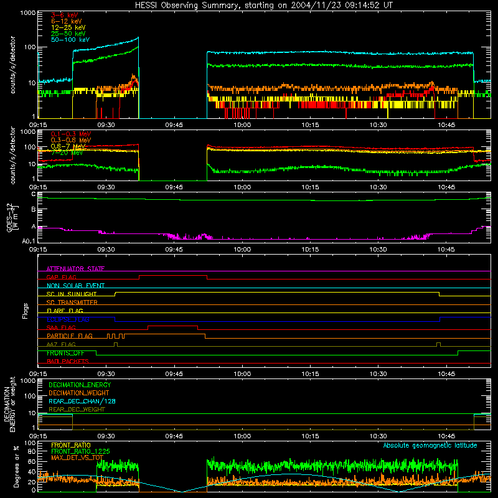Select the 3-6 keV legend label
The image size is (498, 498).
click(65, 15)
